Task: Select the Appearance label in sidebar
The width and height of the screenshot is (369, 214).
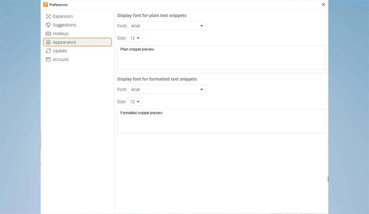Action: [64, 42]
